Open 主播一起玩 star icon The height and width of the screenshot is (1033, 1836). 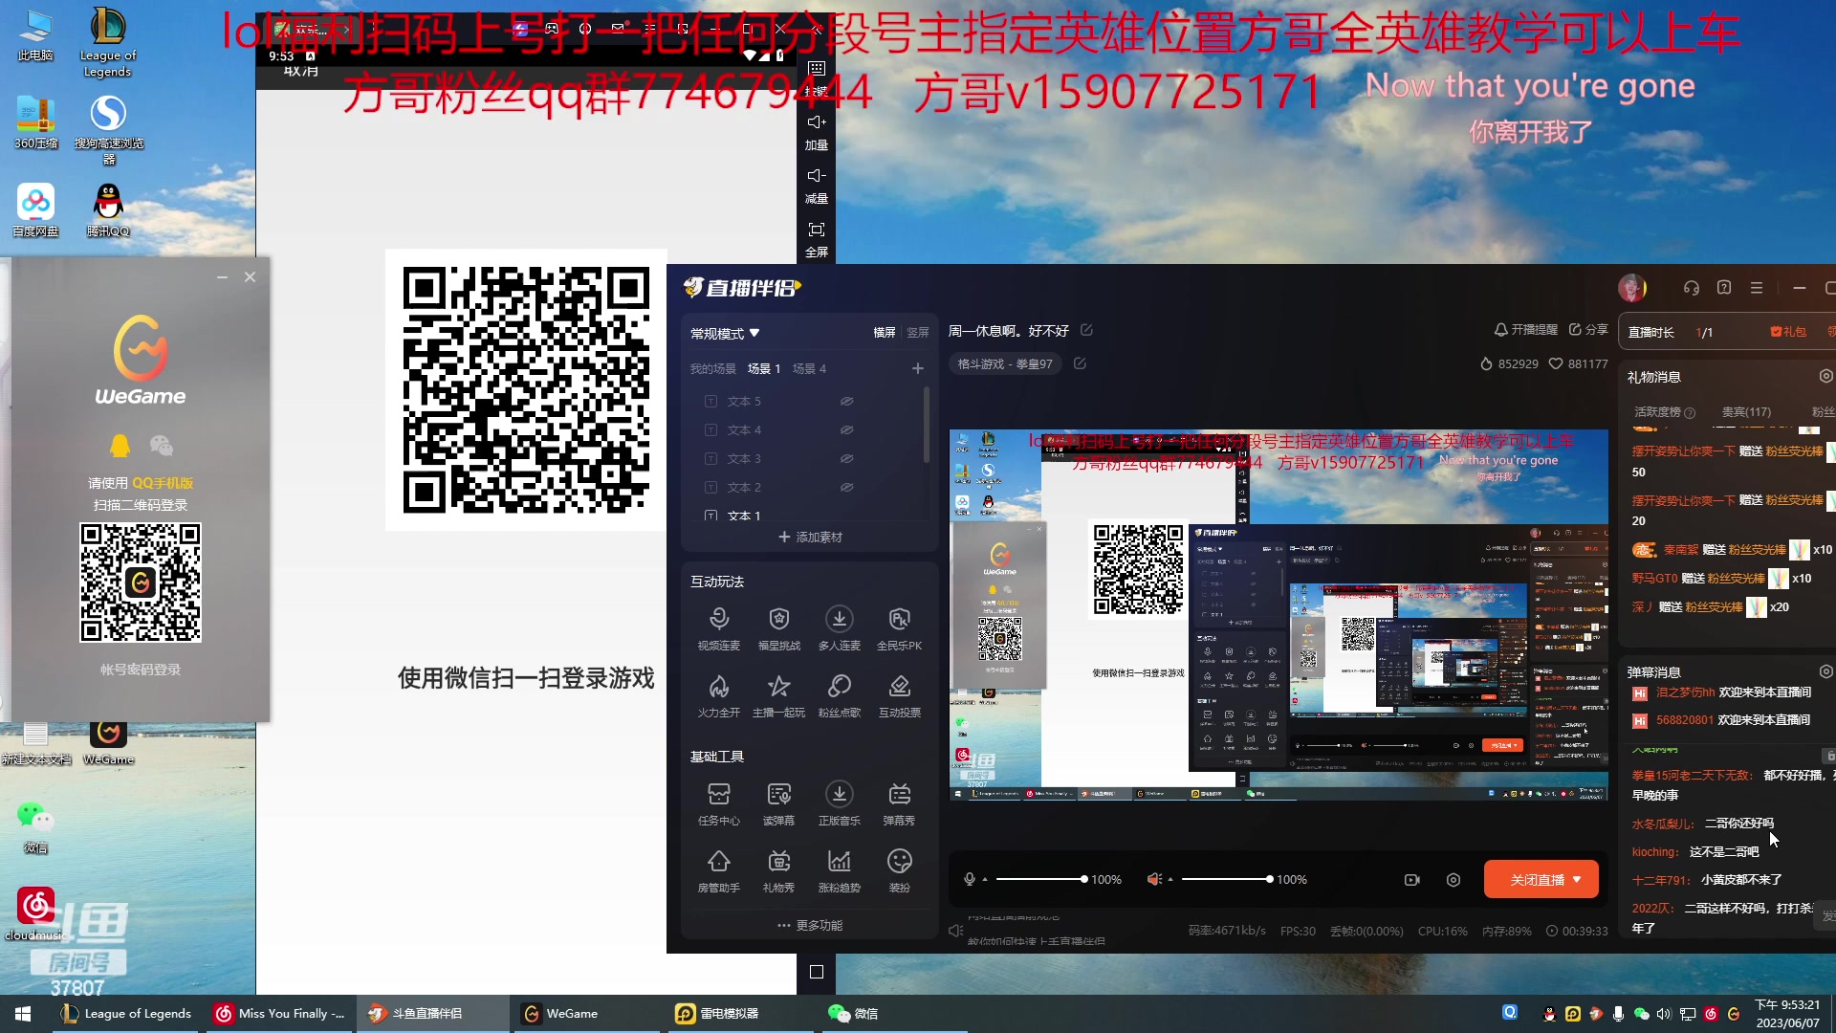[x=778, y=695]
